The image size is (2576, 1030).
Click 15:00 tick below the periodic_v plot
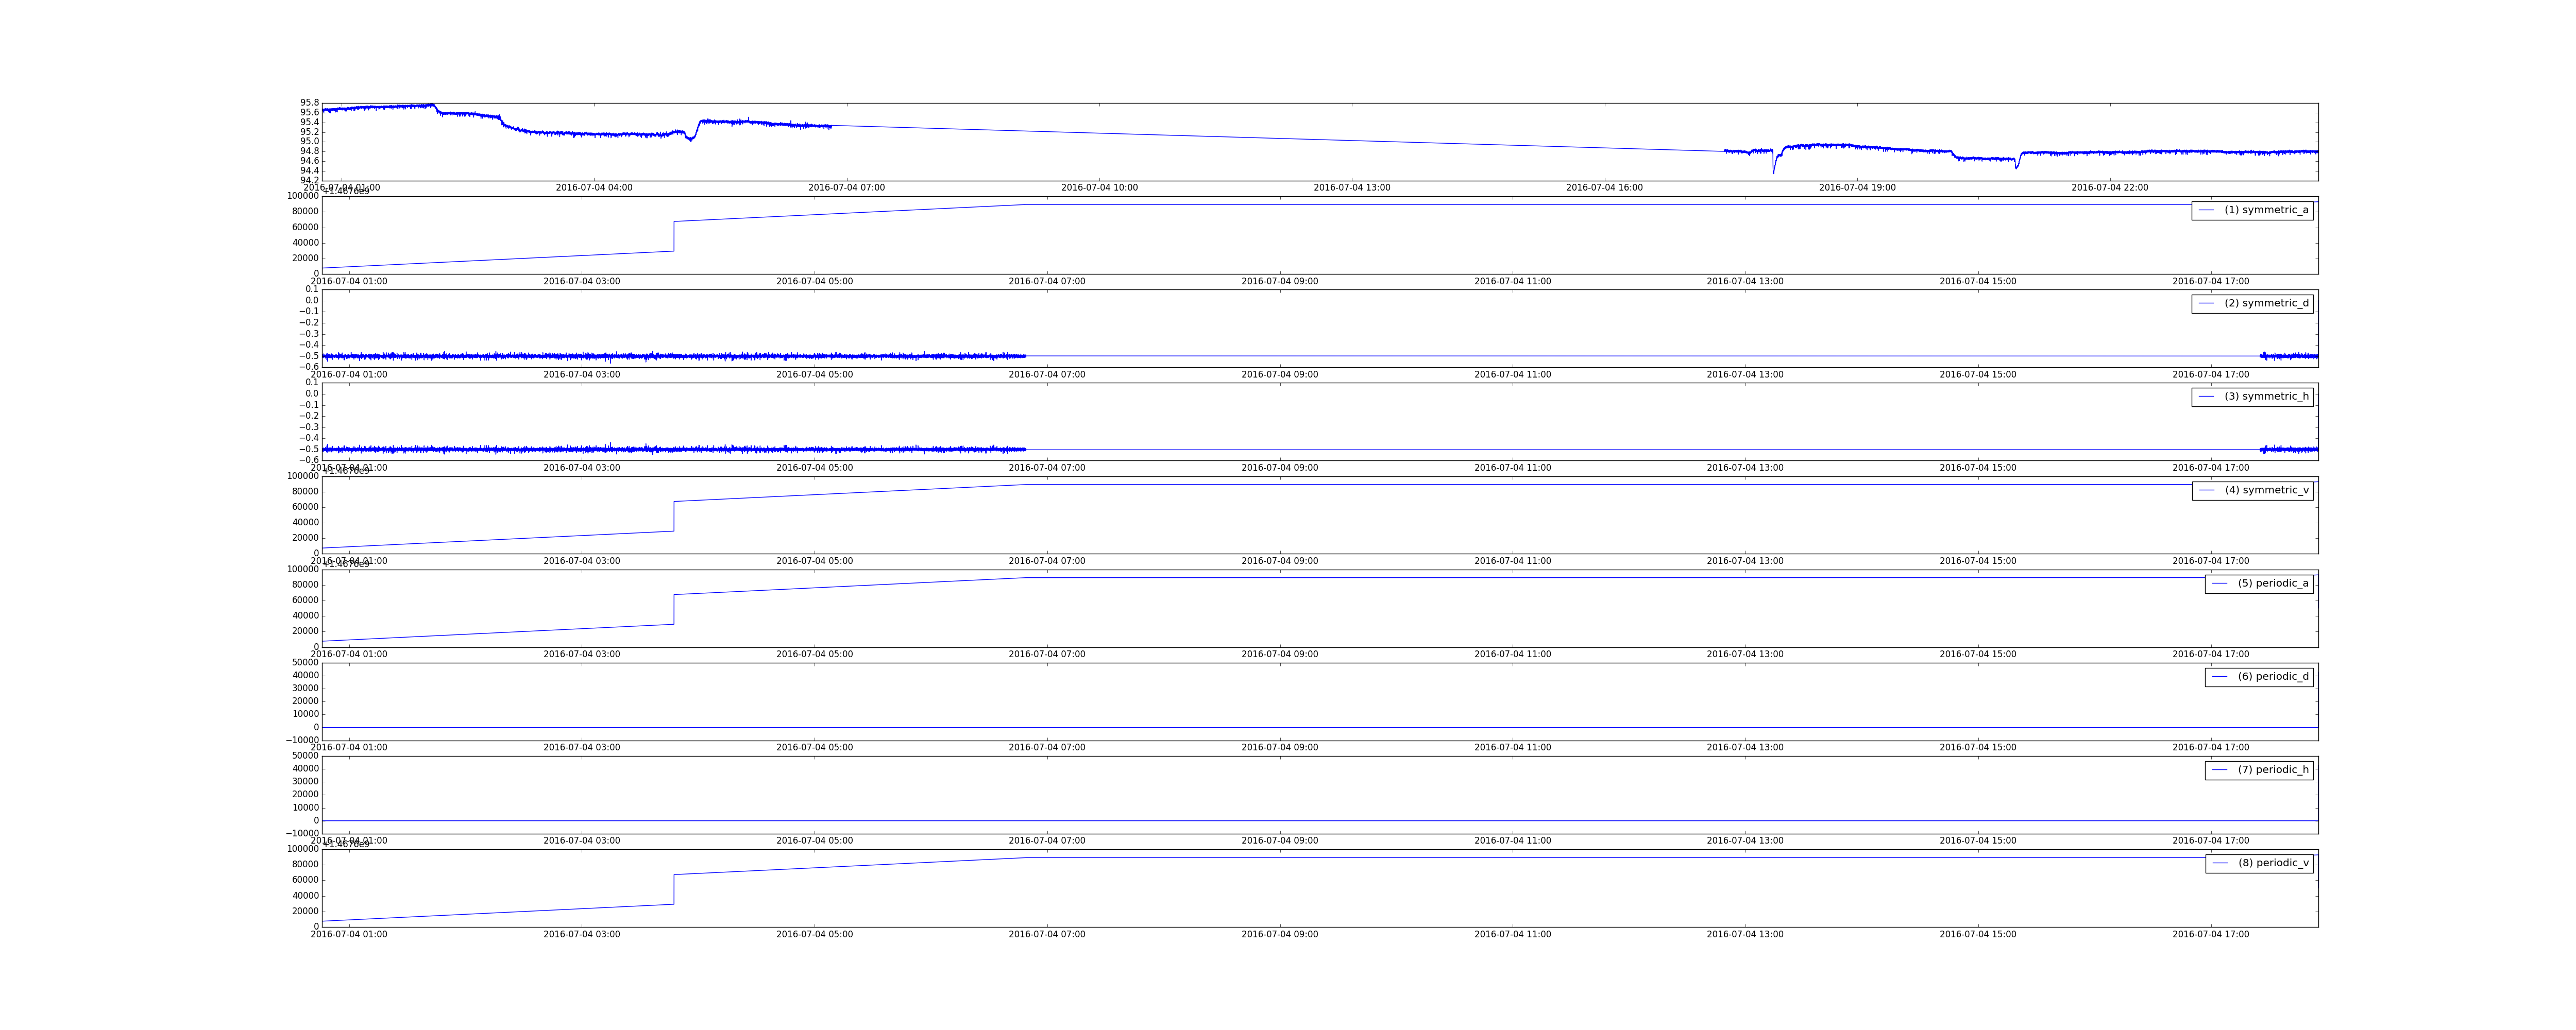pyautogui.click(x=1978, y=935)
